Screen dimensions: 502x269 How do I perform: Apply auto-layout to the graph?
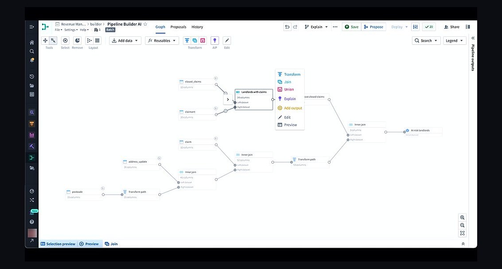click(x=89, y=41)
